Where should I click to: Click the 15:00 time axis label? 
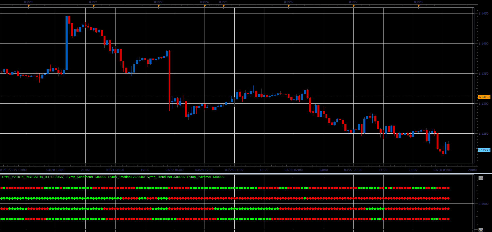point(264,170)
